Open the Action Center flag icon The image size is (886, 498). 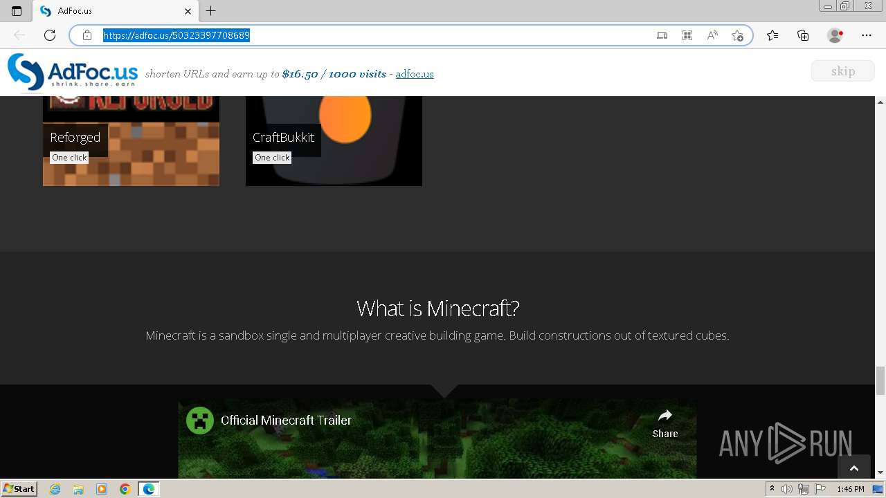tap(819, 489)
